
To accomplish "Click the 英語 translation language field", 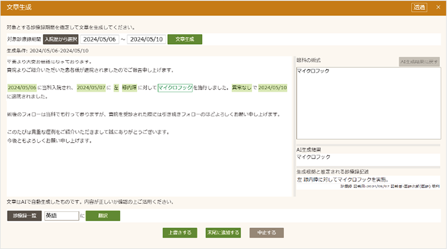I will click(61, 216).
